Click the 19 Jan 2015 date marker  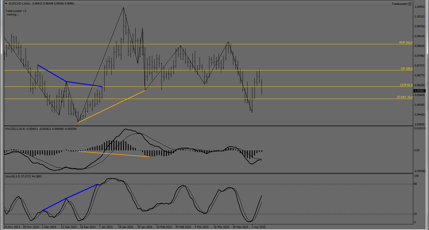pyautogui.click(x=126, y=227)
